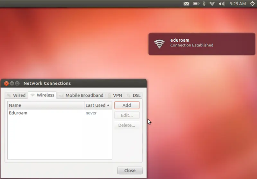Switch to the Wired tab
The width and height of the screenshot is (257, 179).
(16, 95)
